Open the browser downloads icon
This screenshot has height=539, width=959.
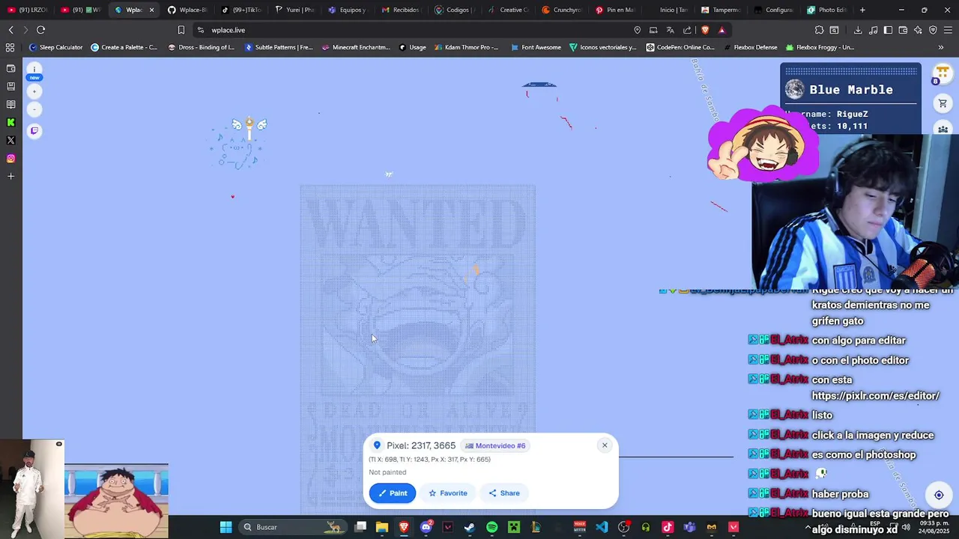858,30
